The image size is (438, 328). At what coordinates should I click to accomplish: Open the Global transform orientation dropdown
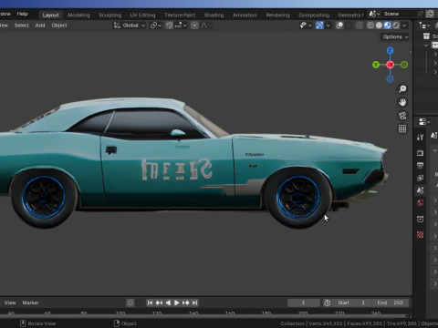pyautogui.click(x=130, y=26)
